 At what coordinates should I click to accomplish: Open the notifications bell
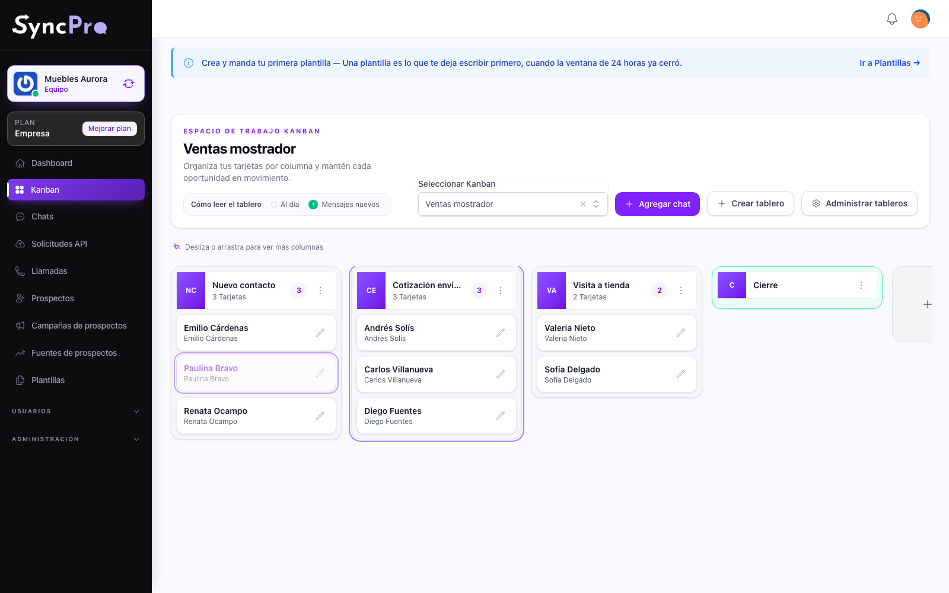point(892,19)
